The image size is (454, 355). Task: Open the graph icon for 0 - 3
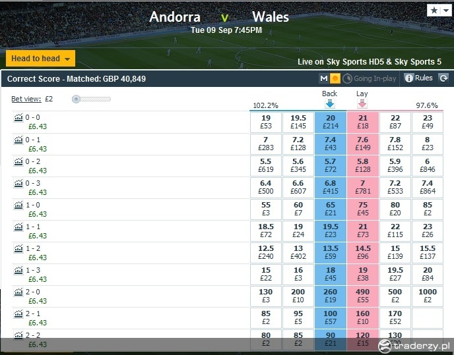(x=18, y=183)
